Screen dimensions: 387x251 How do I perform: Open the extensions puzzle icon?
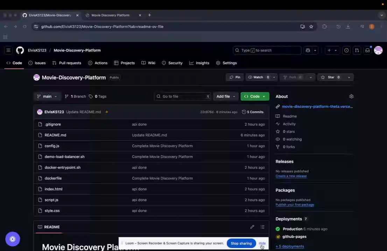(325, 27)
